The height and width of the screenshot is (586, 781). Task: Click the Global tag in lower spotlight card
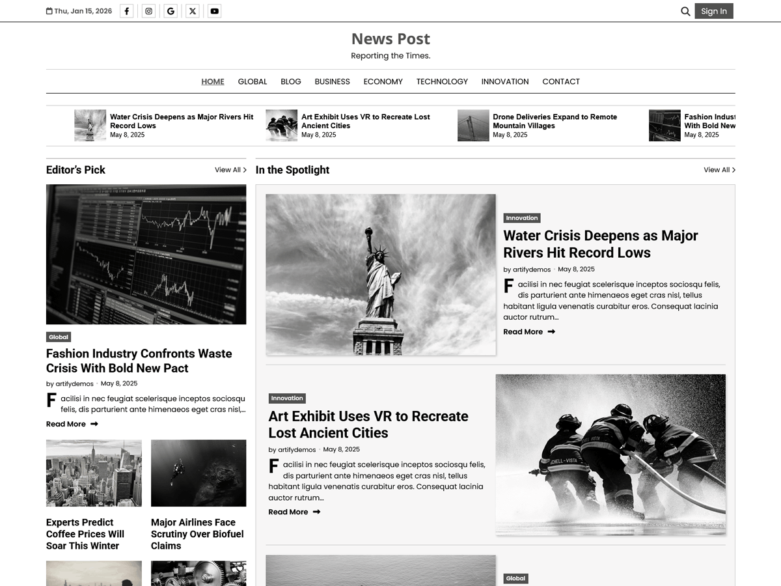(515, 578)
